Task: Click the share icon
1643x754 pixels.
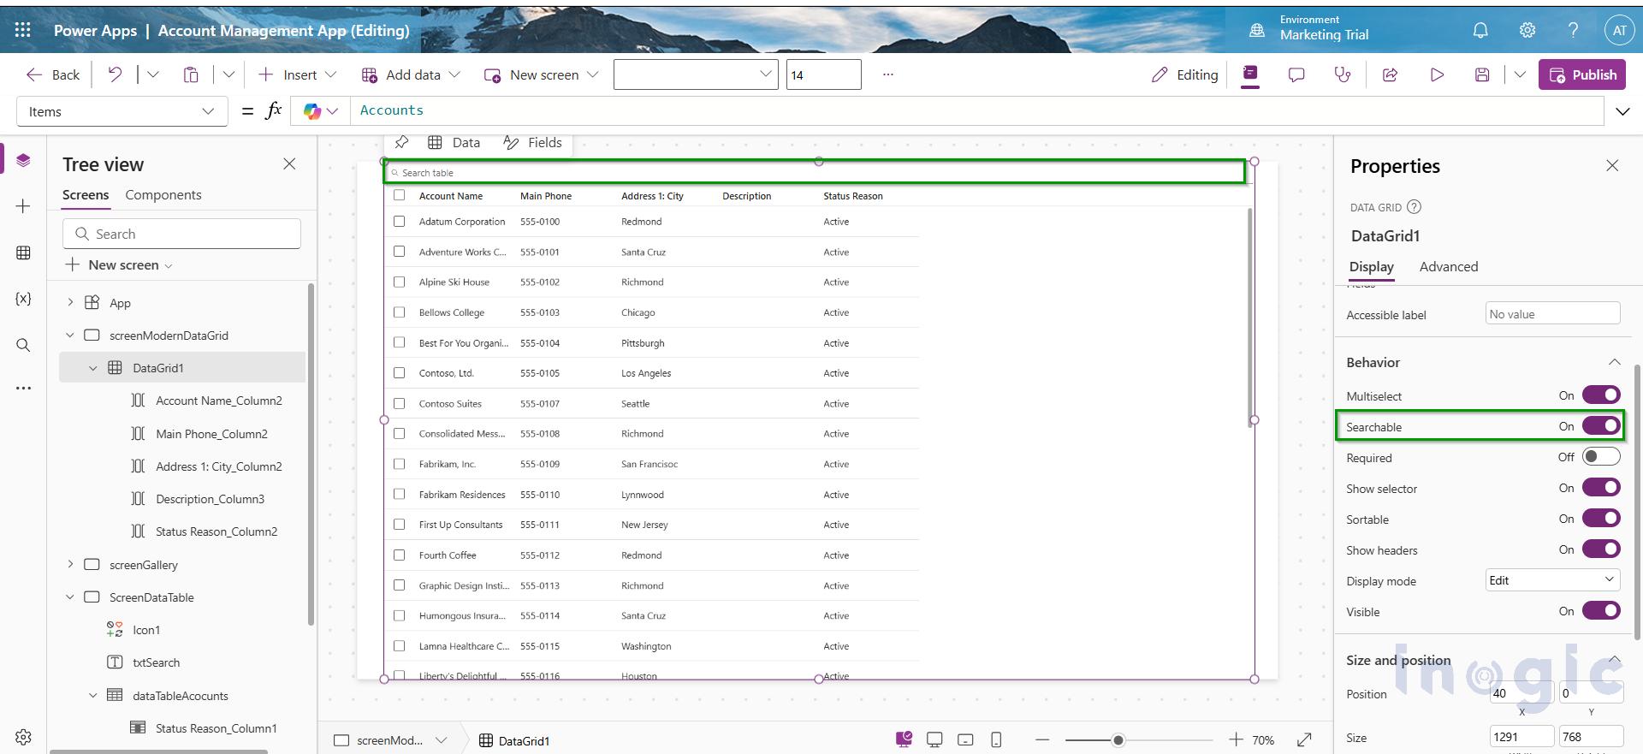Action: (x=1391, y=75)
